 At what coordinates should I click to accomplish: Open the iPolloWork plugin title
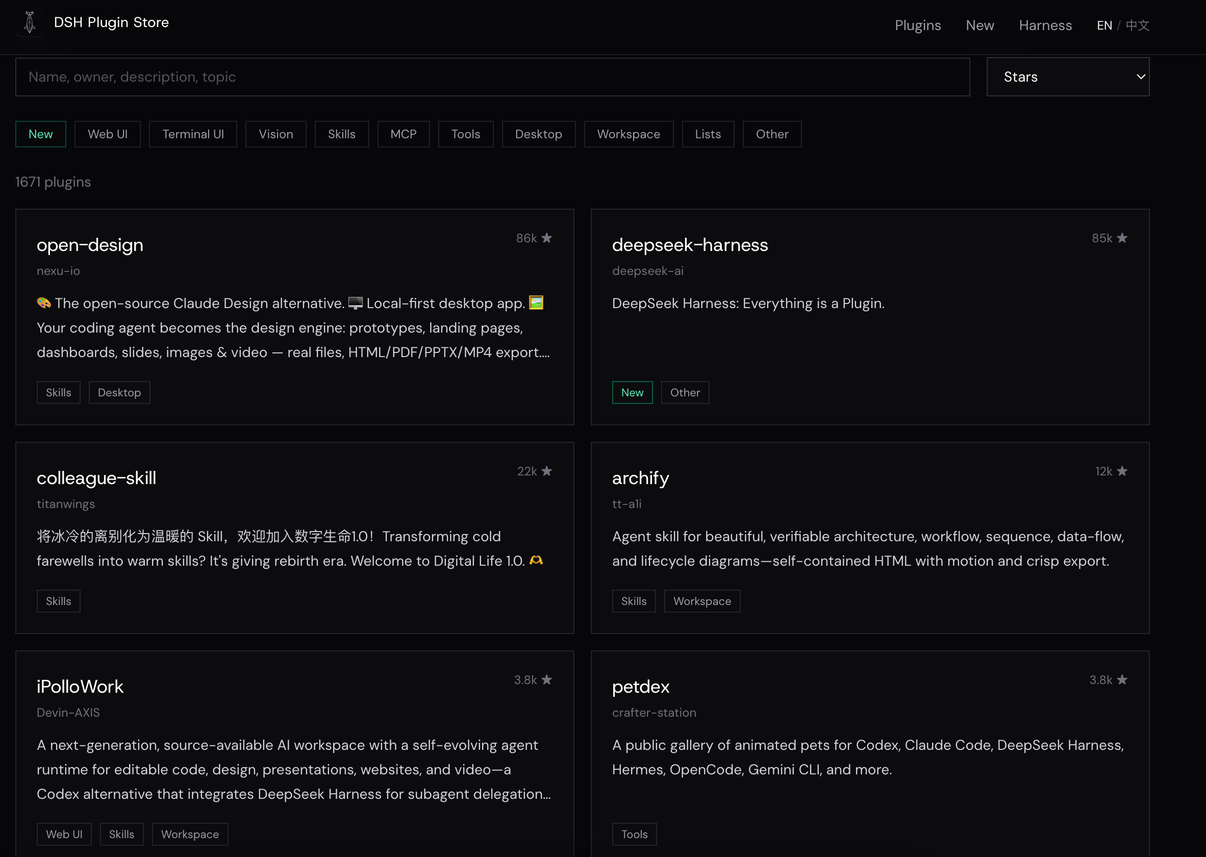coord(80,687)
